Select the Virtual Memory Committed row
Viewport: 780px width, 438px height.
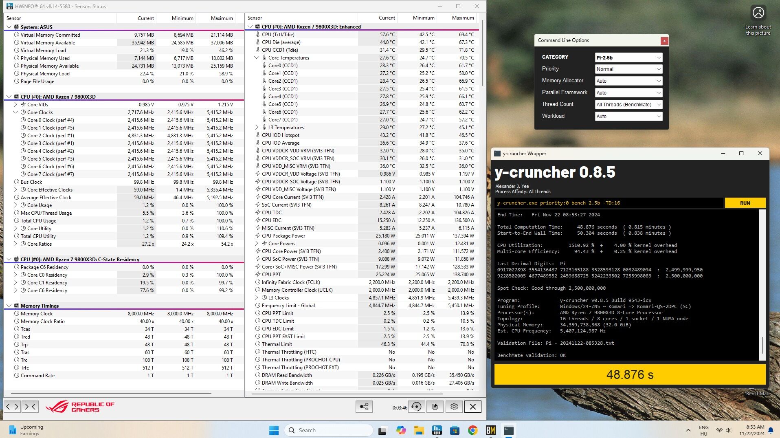(x=124, y=35)
